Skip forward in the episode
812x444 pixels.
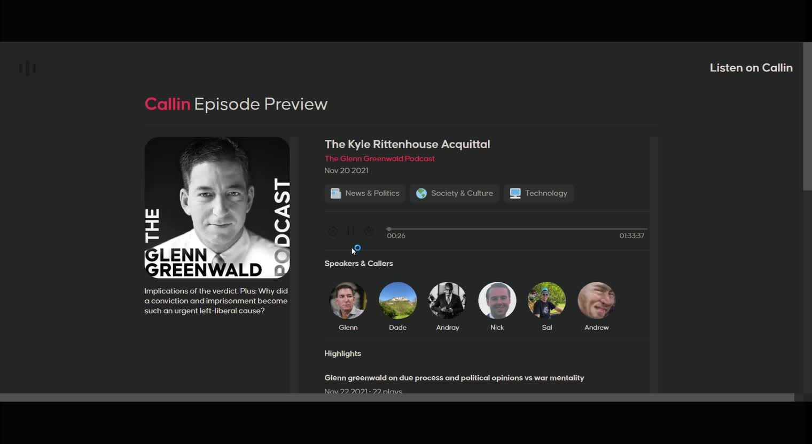click(369, 231)
